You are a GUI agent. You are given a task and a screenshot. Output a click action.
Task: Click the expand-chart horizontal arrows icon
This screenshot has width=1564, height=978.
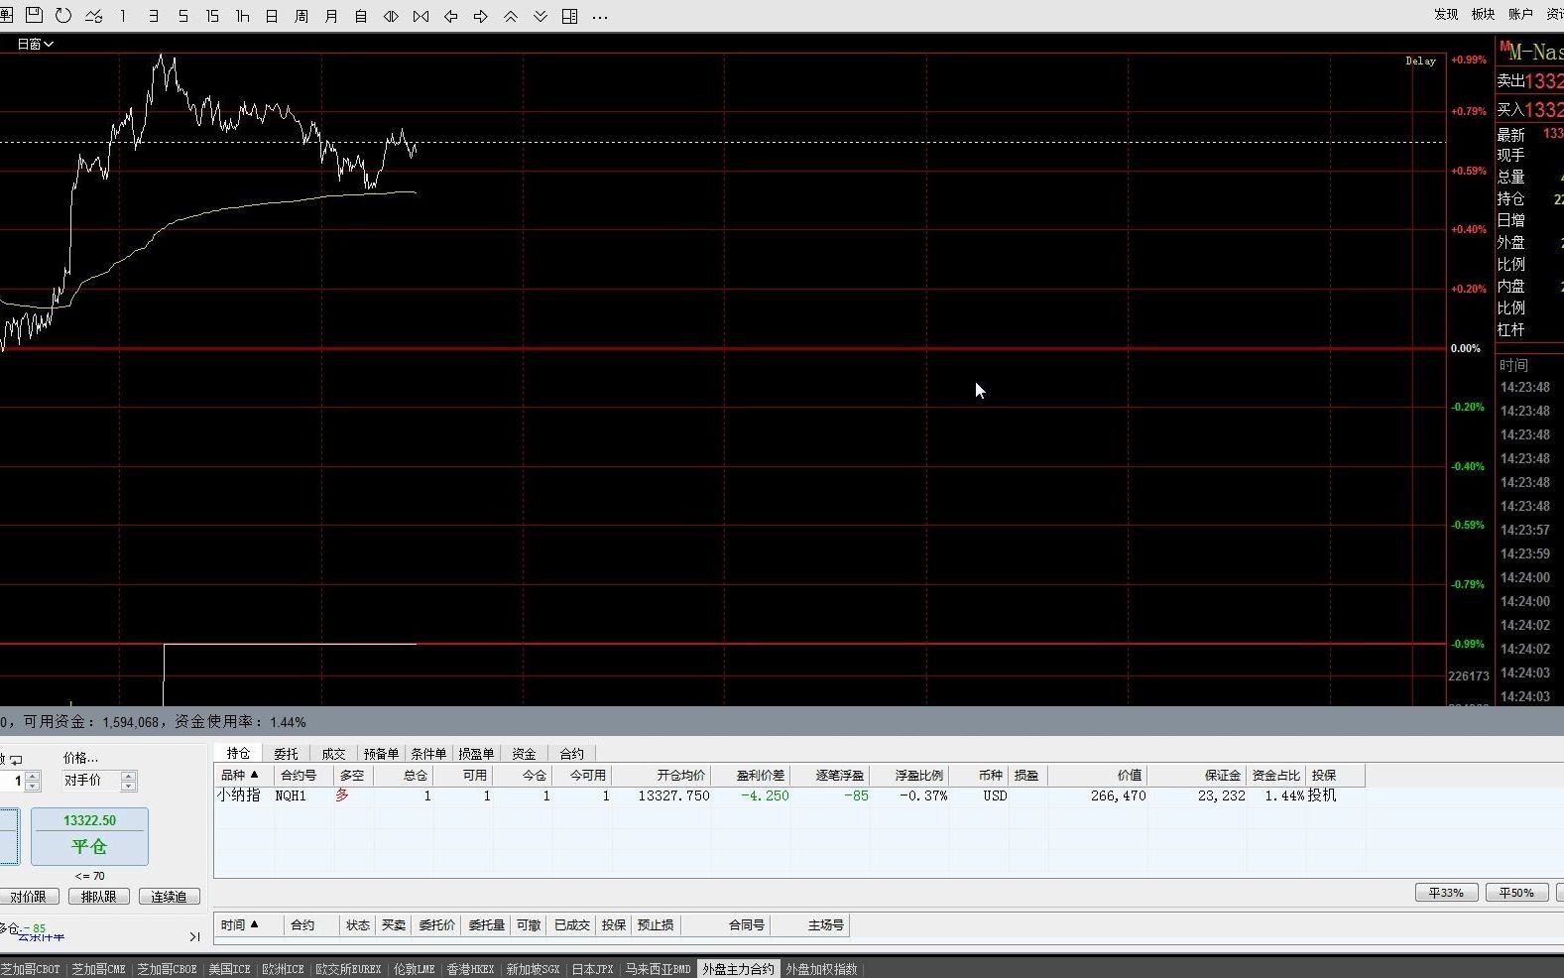pyautogui.click(x=391, y=16)
